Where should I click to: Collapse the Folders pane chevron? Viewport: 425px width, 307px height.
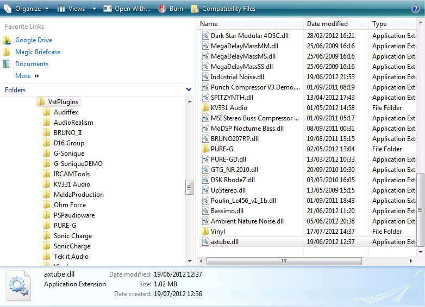[189, 89]
